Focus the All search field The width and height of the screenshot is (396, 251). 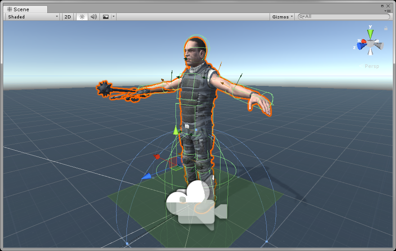click(344, 17)
